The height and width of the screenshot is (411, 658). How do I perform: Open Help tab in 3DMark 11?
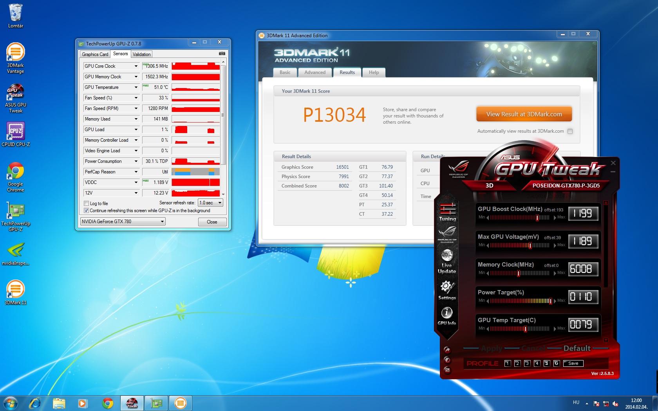pyautogui.click(x=374, y=72)
